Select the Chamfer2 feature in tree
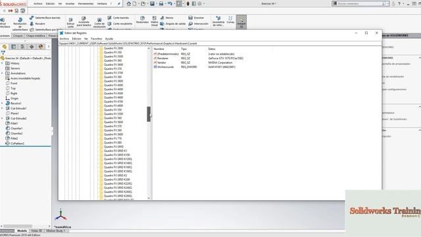421x237 pixels. point(16,134)
